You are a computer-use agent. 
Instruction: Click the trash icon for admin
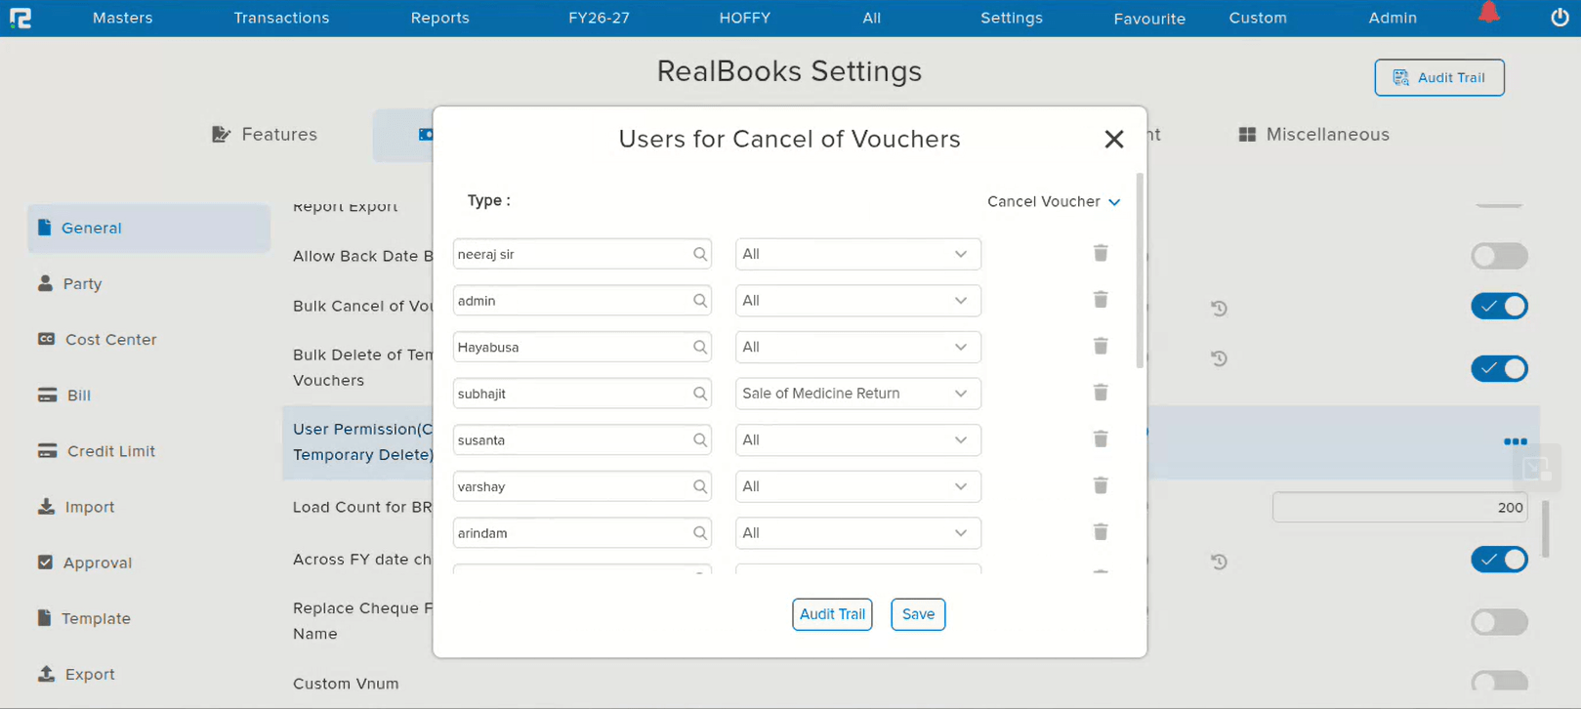click(x=1101, y=300)
